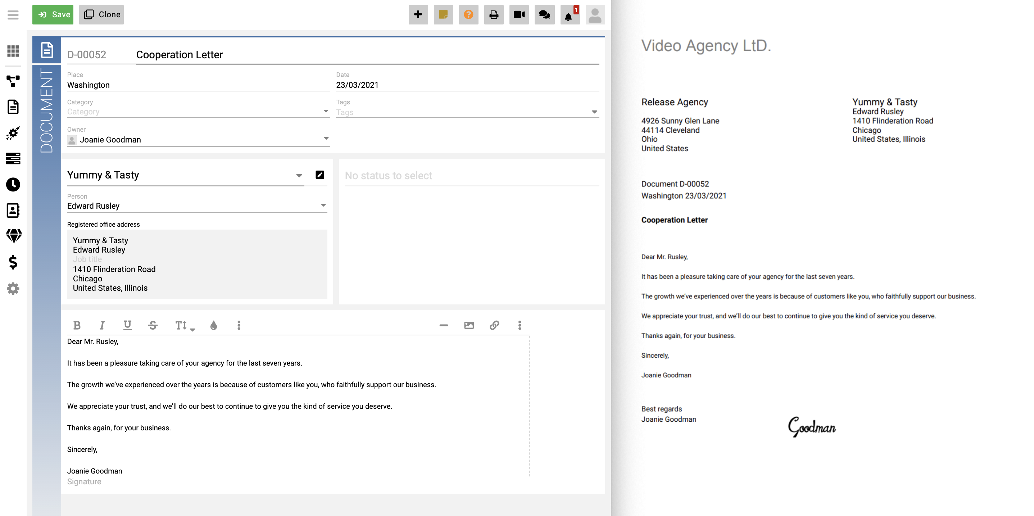Open the contacts address book icon in sidebar

pos(13,211)
